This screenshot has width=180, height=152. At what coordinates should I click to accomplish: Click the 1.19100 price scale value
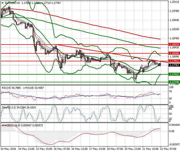[x=174, y=29]
